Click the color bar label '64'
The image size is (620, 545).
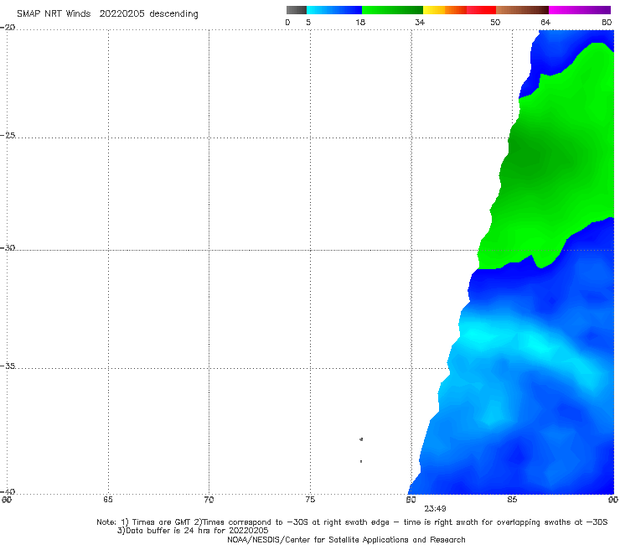pos(545,22)
